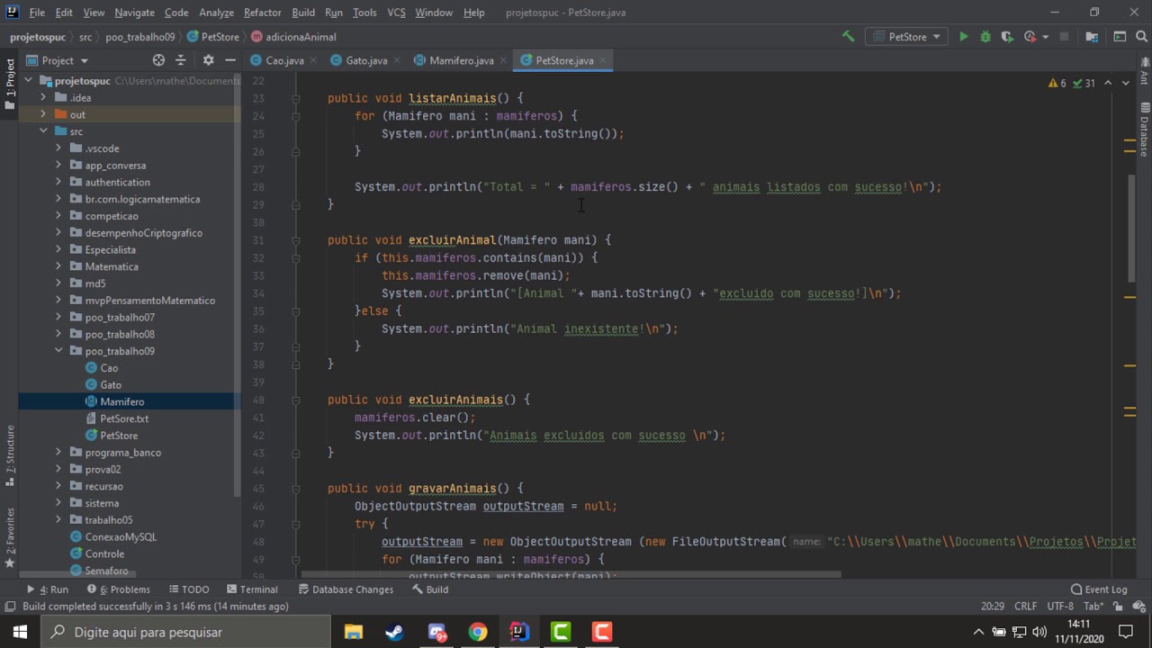This screenshot has width=1152, height=648.
Task: Open the Project Structure toolbar icon
Action: coord(1092,37)
